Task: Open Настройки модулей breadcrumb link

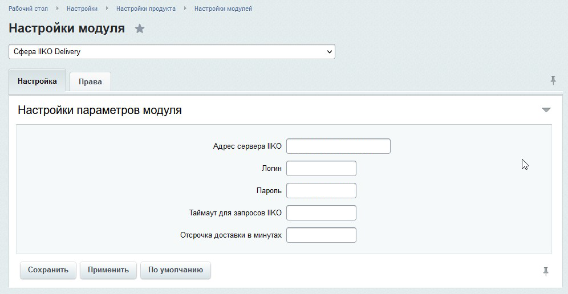Action: 223,9
